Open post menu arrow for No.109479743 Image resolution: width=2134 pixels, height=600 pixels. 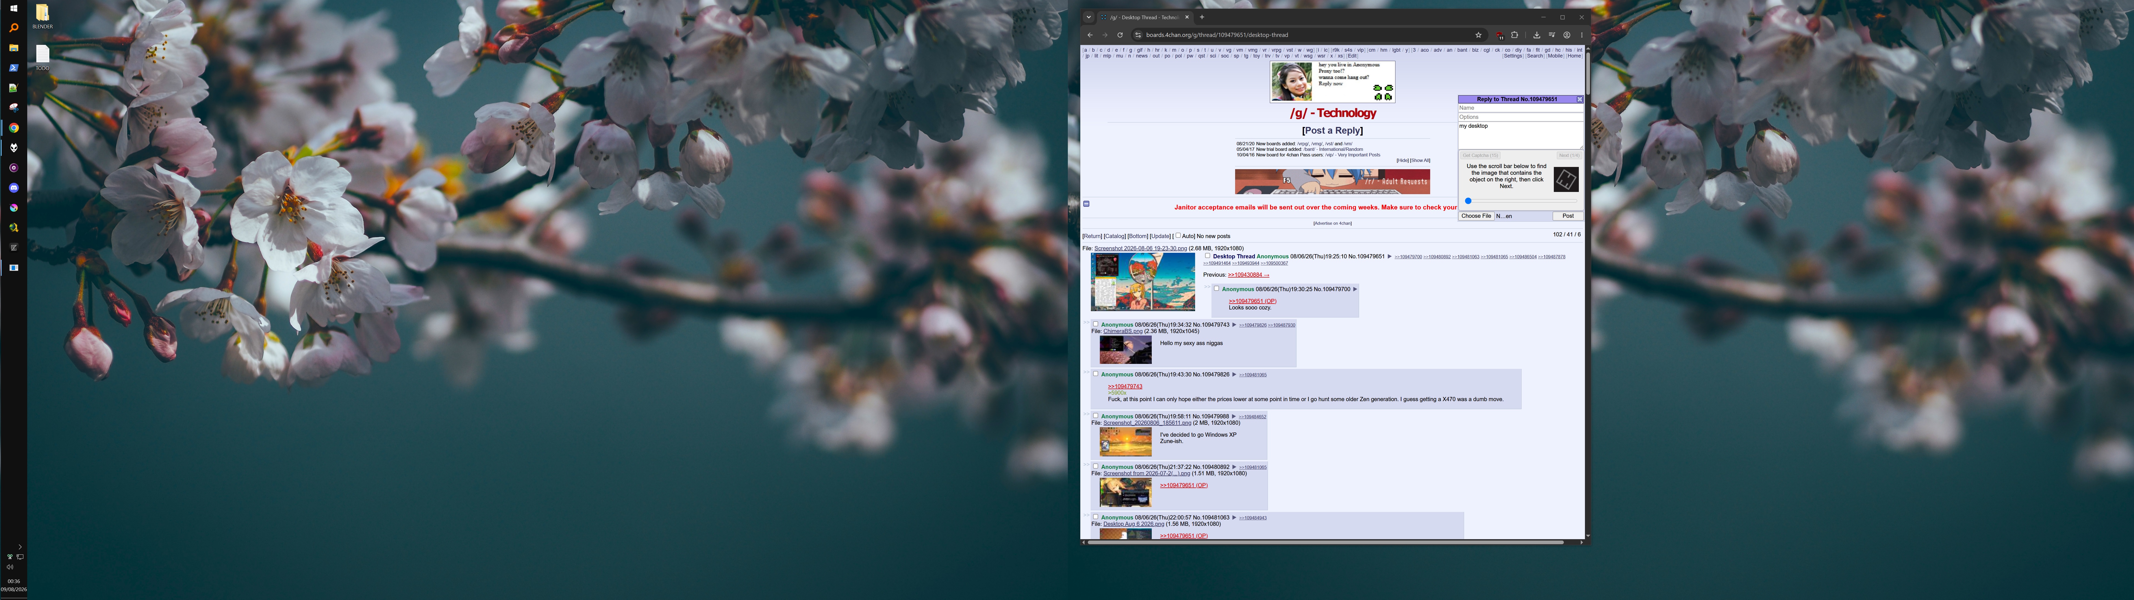pyautogui.click(x=1234, y=325)
